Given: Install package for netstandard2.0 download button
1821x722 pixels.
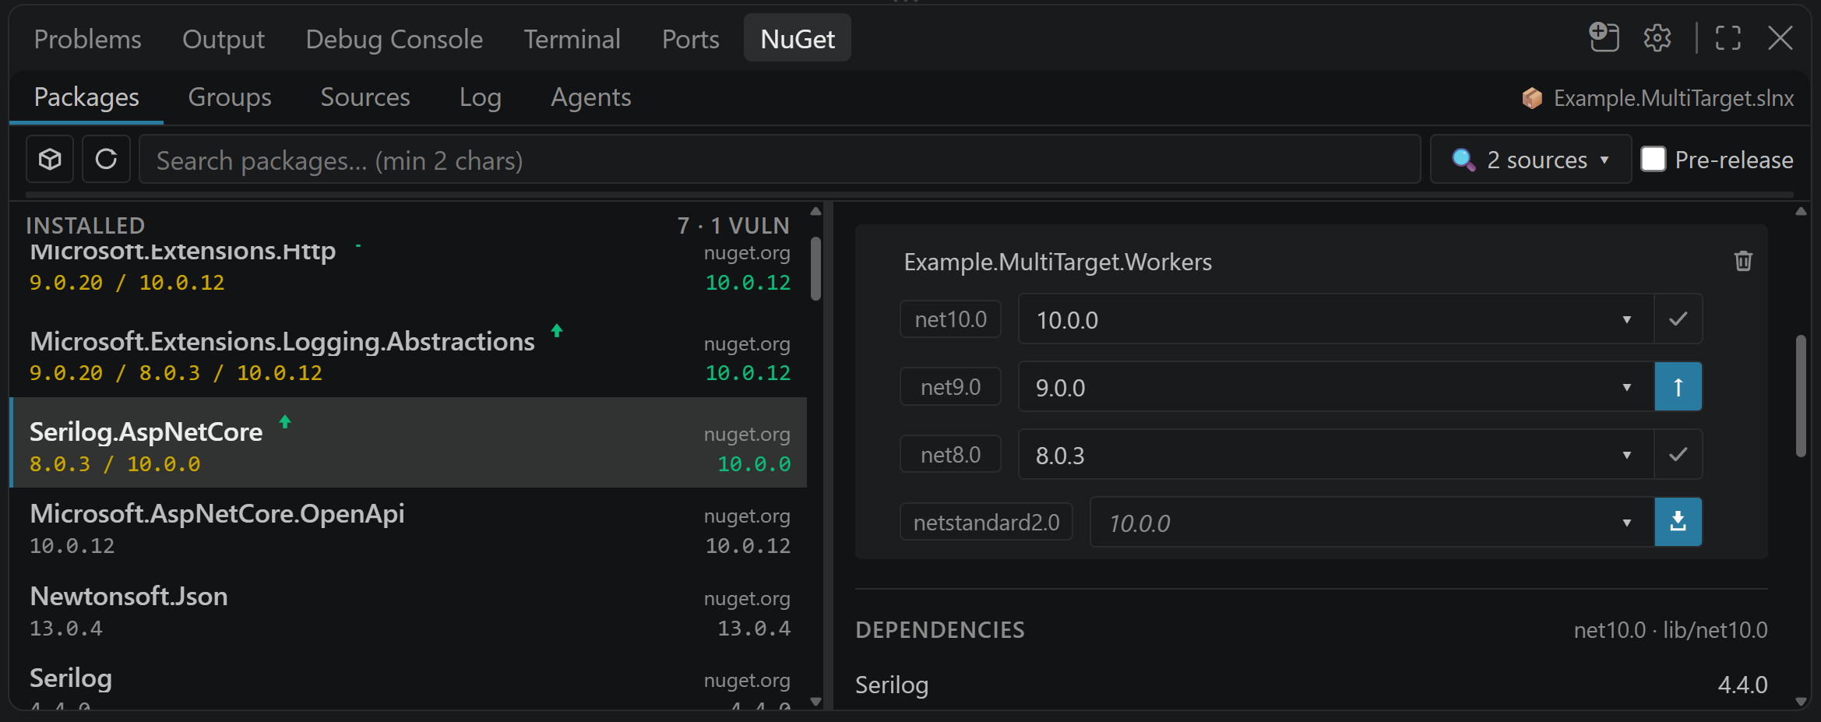Looking at the screenshot, I should pyautogui.click(x=1678, y=522).
